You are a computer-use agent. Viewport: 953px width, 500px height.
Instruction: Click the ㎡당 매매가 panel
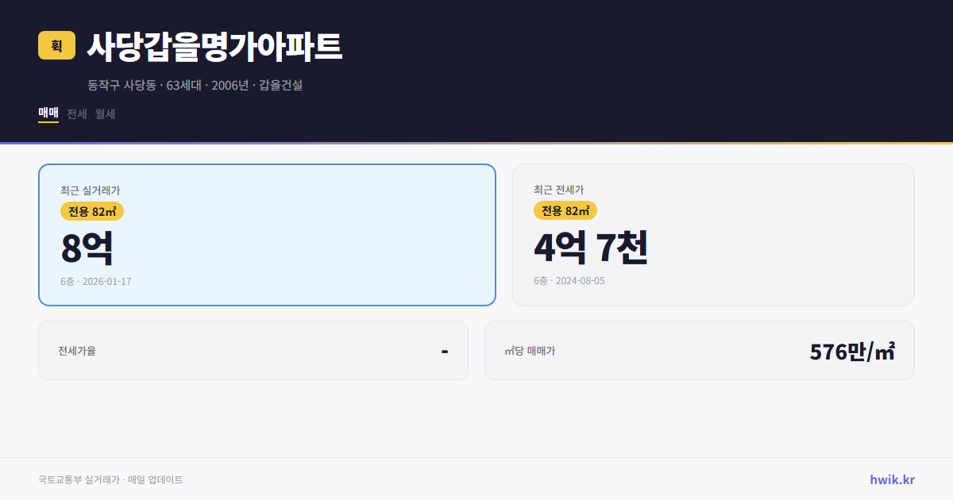[x=699, y=350]
